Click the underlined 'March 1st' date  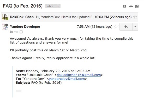[57, 50]
